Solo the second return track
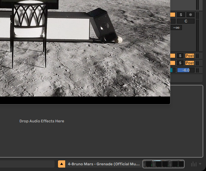This screenshot has width=206, height=171. click(x=180, y=63)
